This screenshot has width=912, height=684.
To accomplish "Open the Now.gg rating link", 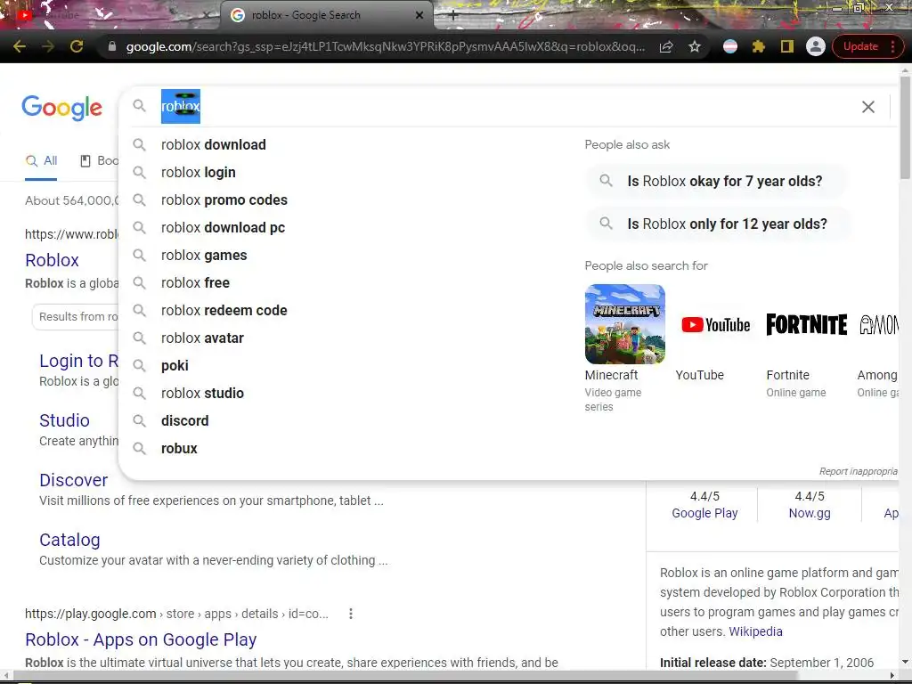I will [x=810, y=514].
